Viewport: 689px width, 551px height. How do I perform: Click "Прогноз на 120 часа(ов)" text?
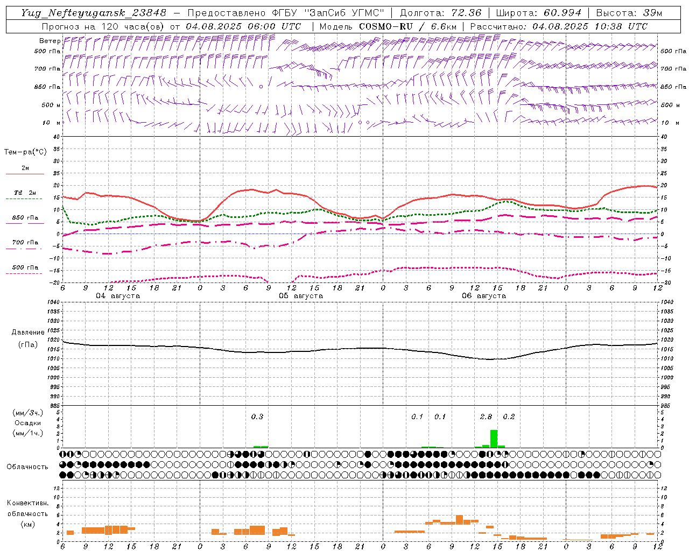click(x=104, y=26)
